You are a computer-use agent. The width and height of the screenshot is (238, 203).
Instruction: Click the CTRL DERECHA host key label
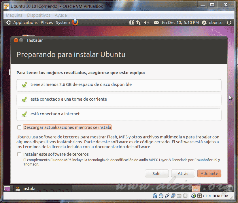tap(216, 196)
